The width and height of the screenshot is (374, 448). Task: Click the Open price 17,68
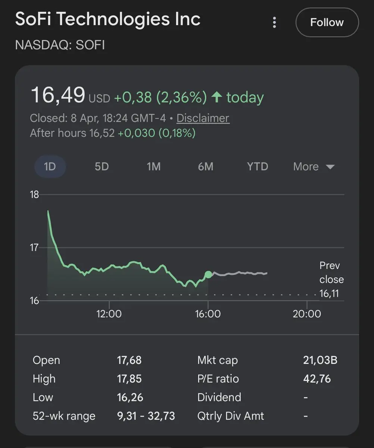129,360
